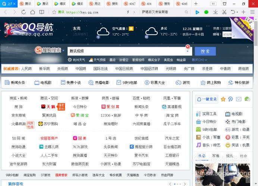Open the dropdown arrow next to undo icon
This screenshot has height=186, width=258.
(x=237, y=12)
